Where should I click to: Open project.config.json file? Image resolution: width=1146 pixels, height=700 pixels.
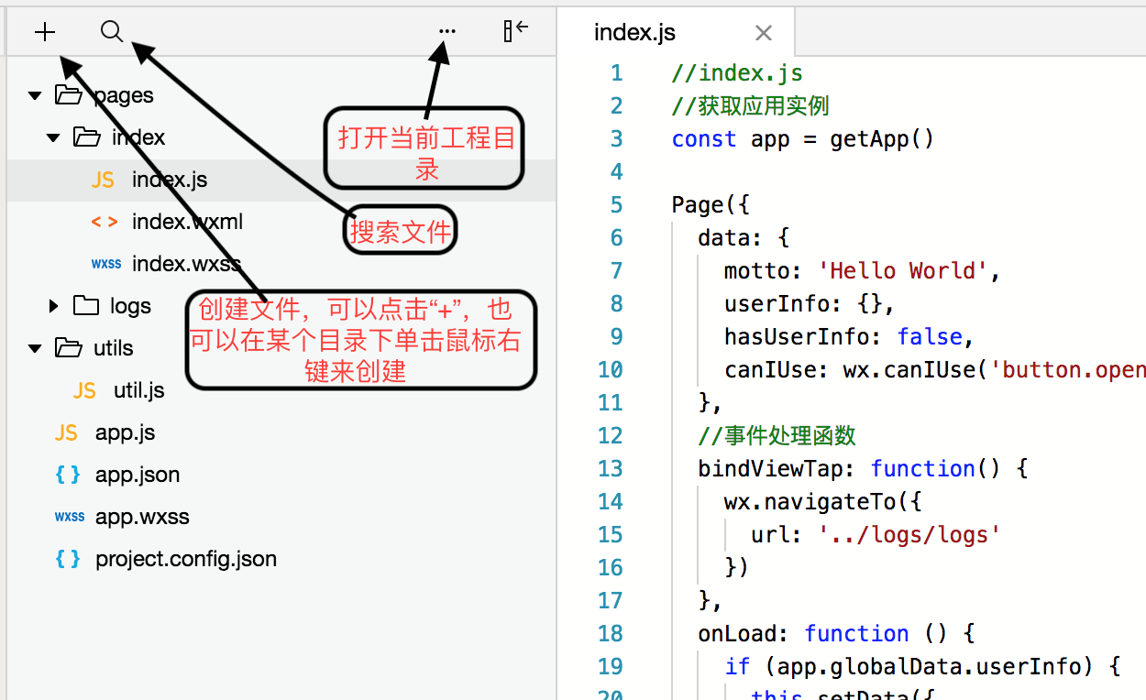coord(186,559)
